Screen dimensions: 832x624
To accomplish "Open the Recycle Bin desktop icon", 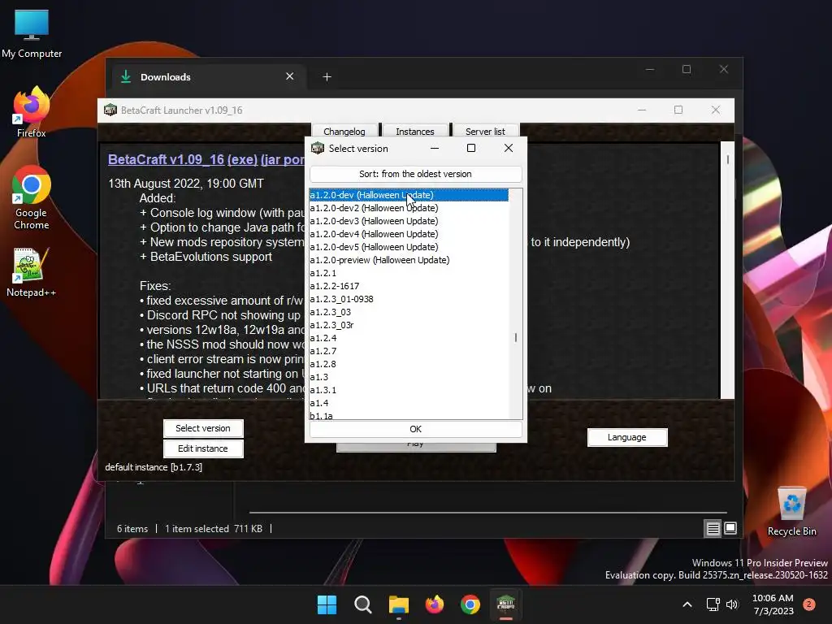I will pyautogui.click(x=791, y=512).
